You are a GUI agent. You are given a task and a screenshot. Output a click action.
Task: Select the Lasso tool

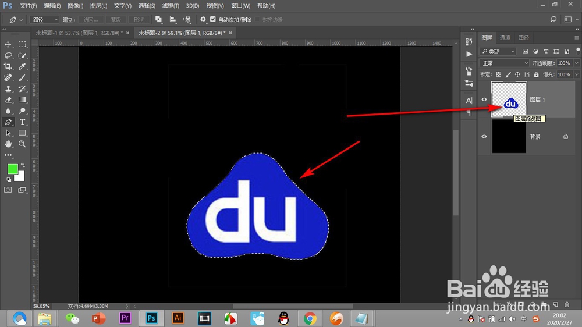(8, 56)
